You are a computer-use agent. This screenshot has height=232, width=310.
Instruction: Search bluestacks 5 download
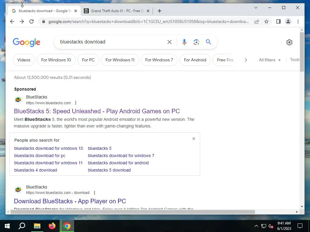click(109, 170)
